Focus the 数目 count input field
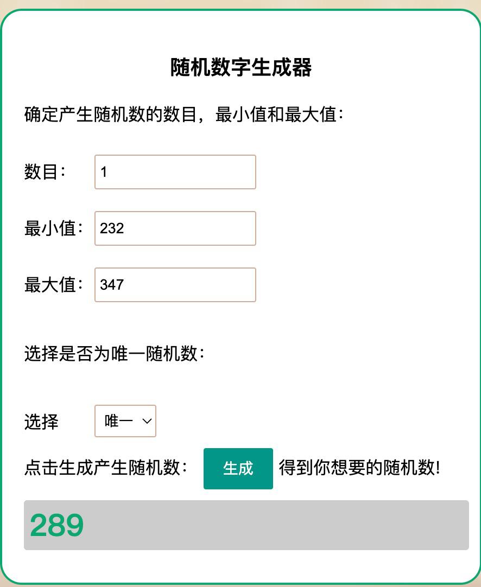Screen dimensions: 481x587 pos(175,172)
